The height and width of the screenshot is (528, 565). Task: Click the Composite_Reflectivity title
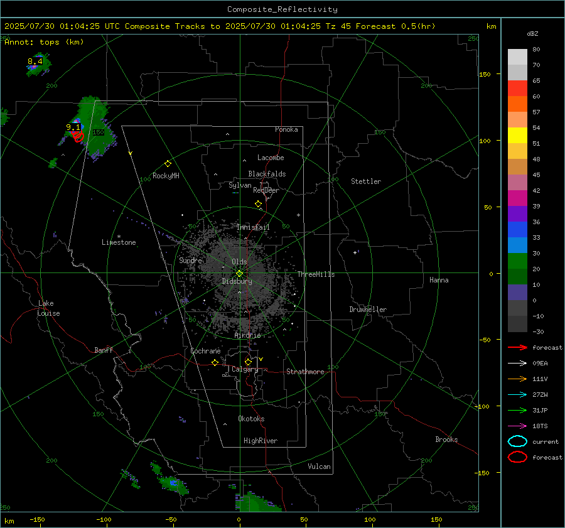click(x=282, y=9)
